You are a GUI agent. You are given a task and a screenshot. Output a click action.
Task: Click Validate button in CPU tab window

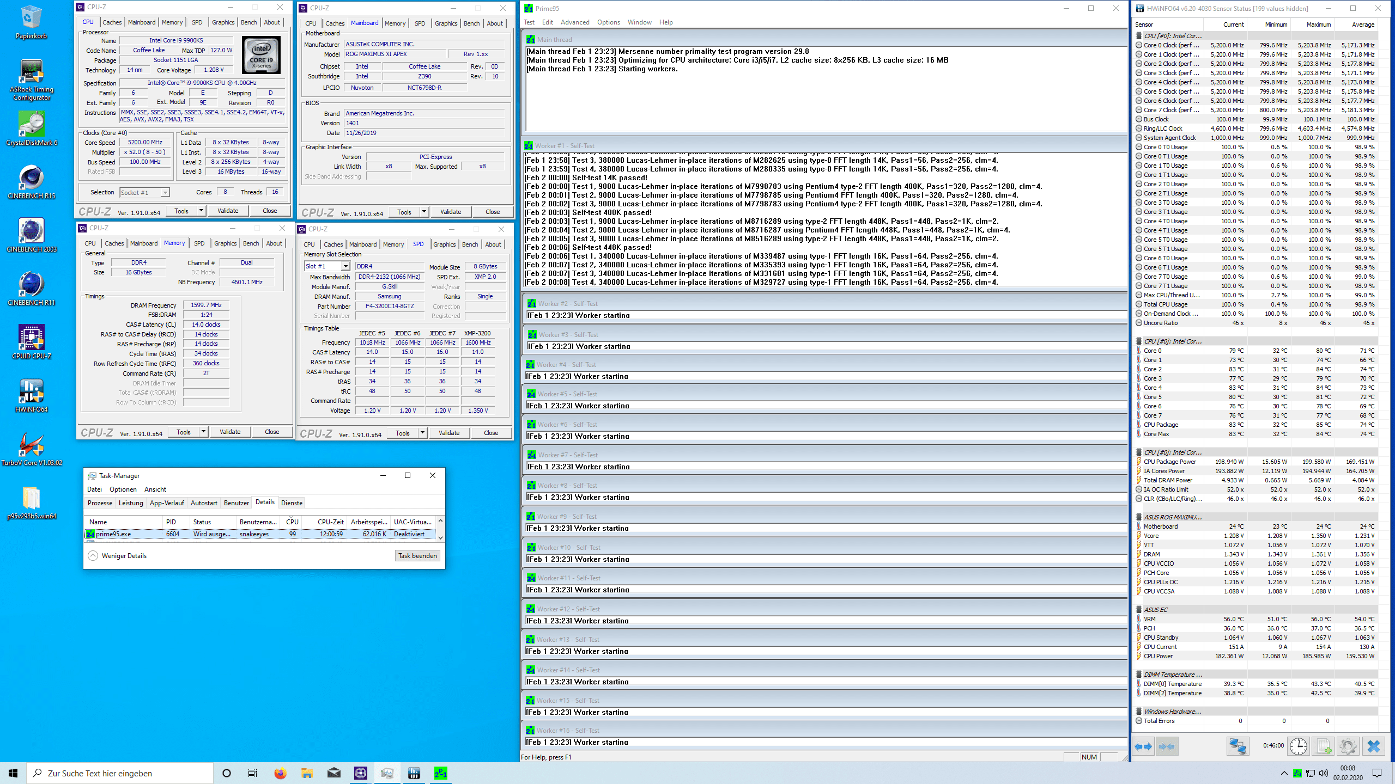[x=228, y=211]
